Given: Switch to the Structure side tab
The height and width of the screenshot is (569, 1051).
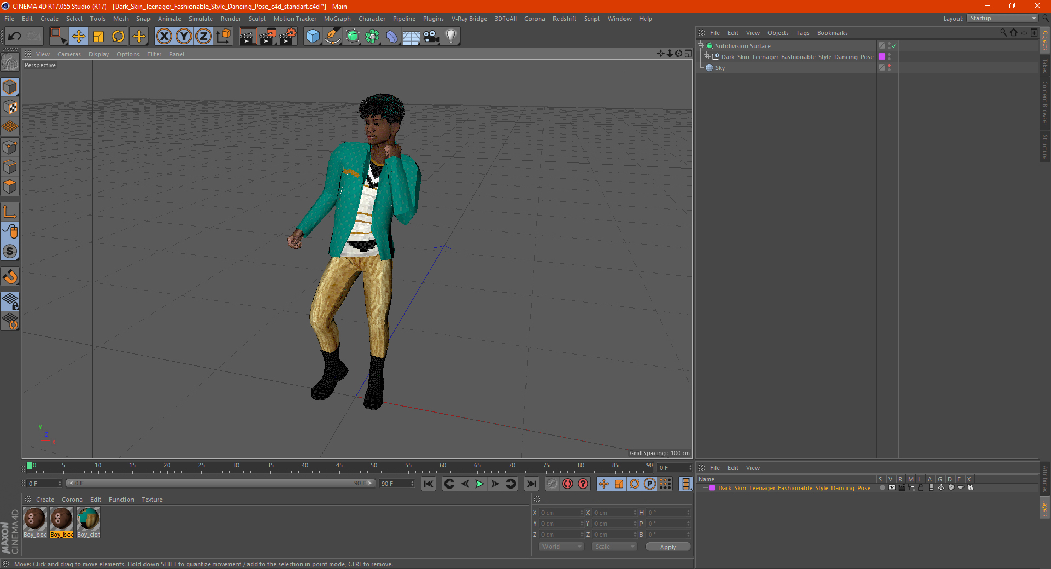Looking at the screenshot, I should coord(1045,147).
